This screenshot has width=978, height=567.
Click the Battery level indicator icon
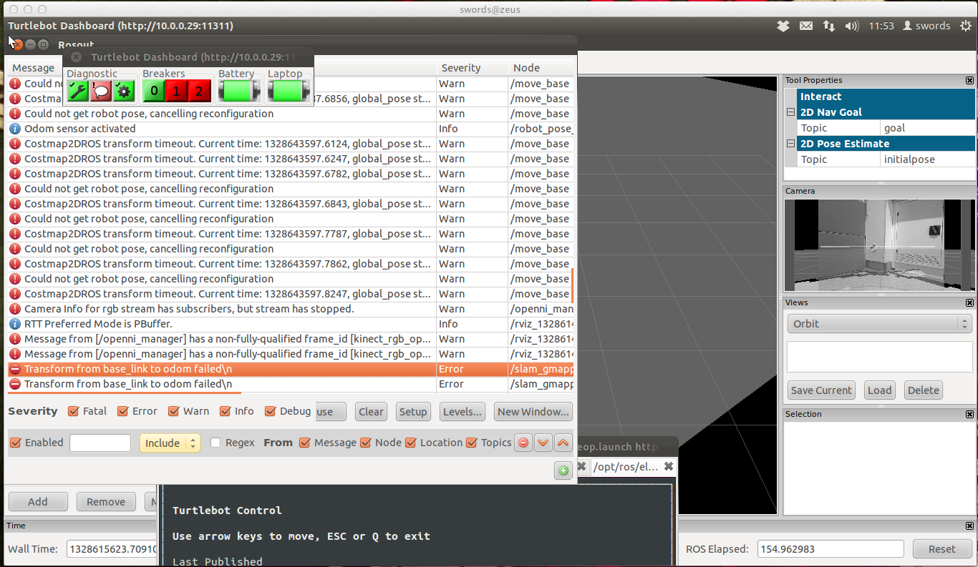(x=240, y=91)
